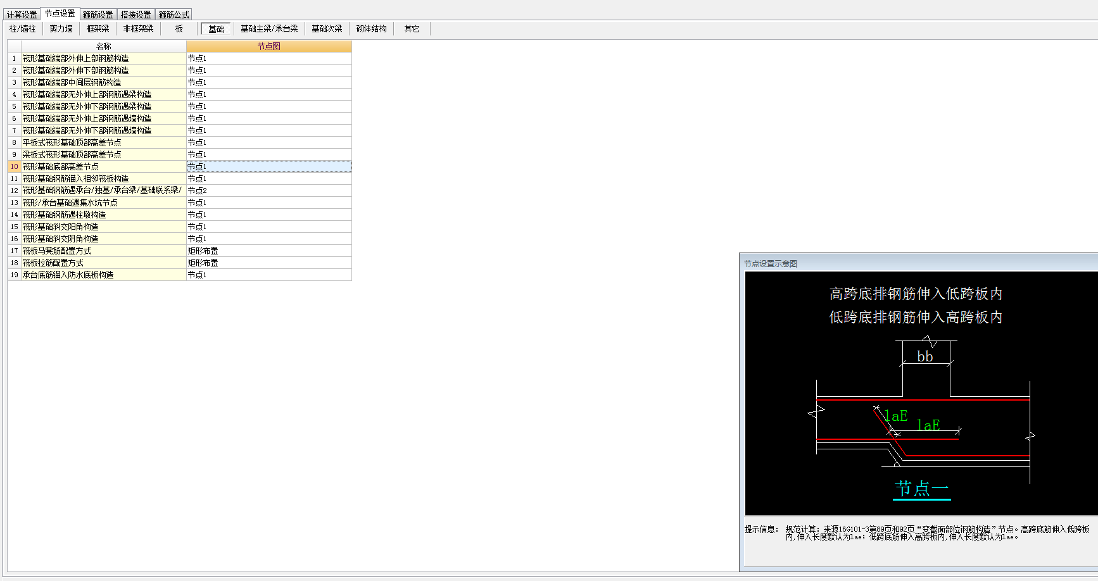1098x581 pixels.
Task: Select row 梁板式筏形基础顶部高差节点
Action: pyautogui.click(x=104, y=154)
